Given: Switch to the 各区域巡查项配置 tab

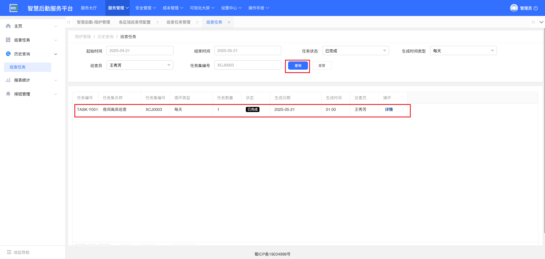Looking at the screenshot, I should (135, 22).
